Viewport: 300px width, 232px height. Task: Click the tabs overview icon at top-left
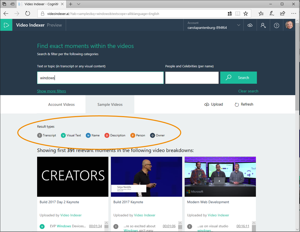4,4
